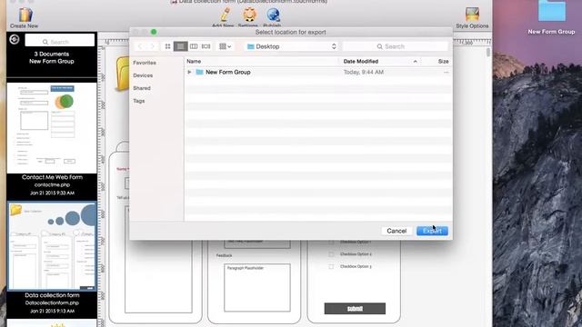Select the Data collection form thumbnail
The width and height of the screenshot is (582, 327).
(52, 246)
